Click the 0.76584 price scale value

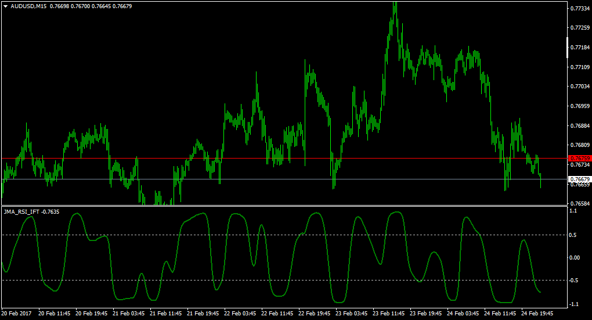pyautogui.click(x=580, y=204)
